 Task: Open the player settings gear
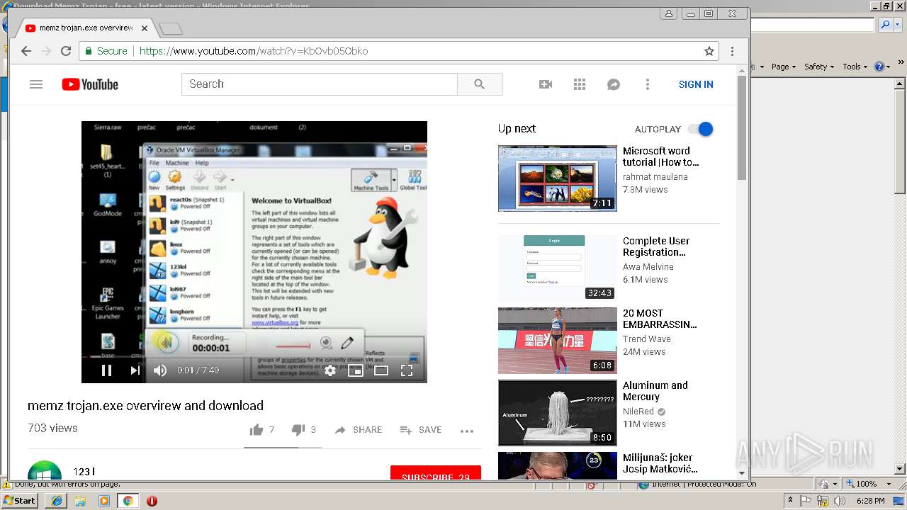pos(330,370)
